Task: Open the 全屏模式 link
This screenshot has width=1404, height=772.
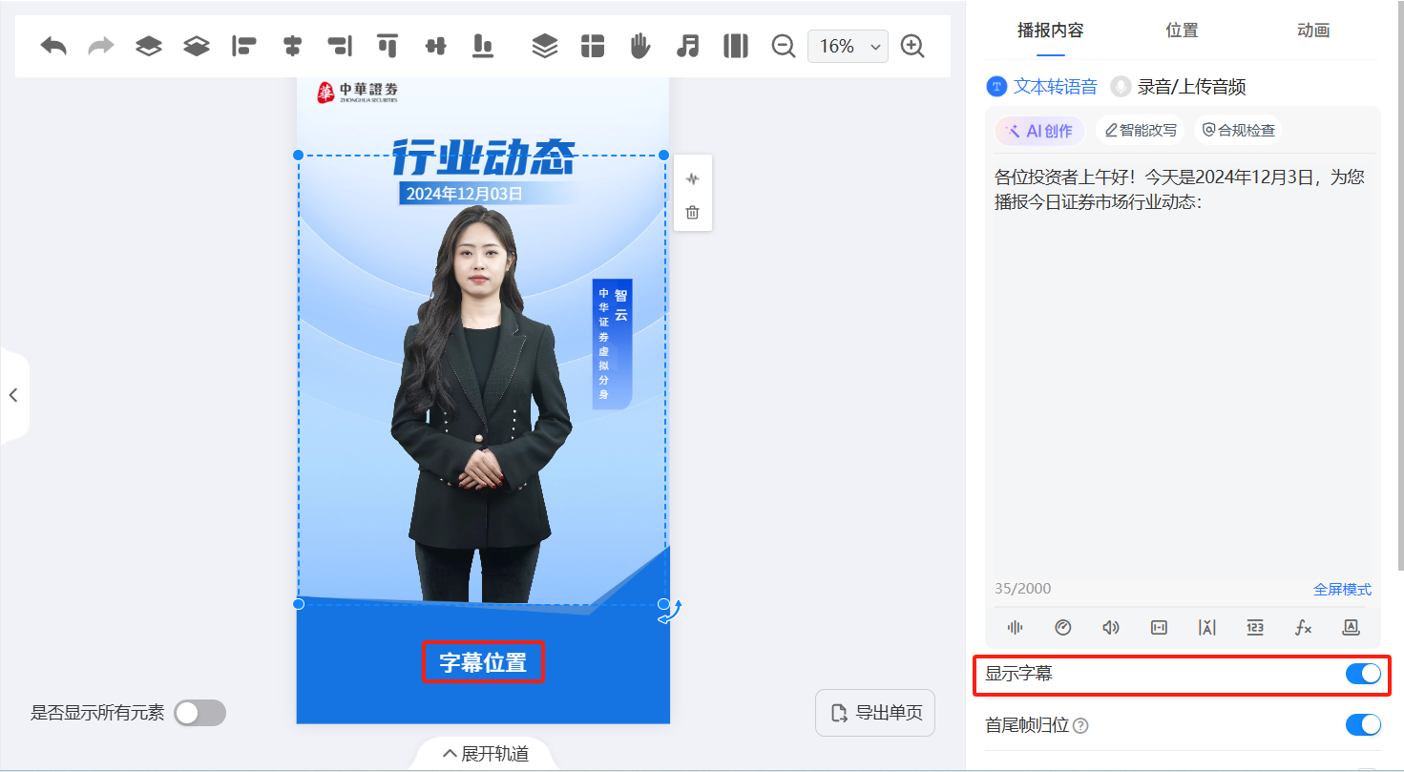Action: 1342,589
